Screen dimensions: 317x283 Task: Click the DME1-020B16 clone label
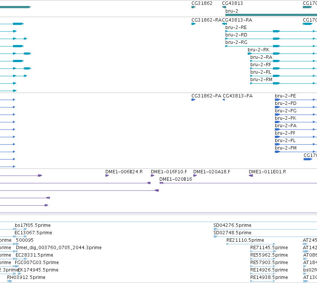(175, 179)
